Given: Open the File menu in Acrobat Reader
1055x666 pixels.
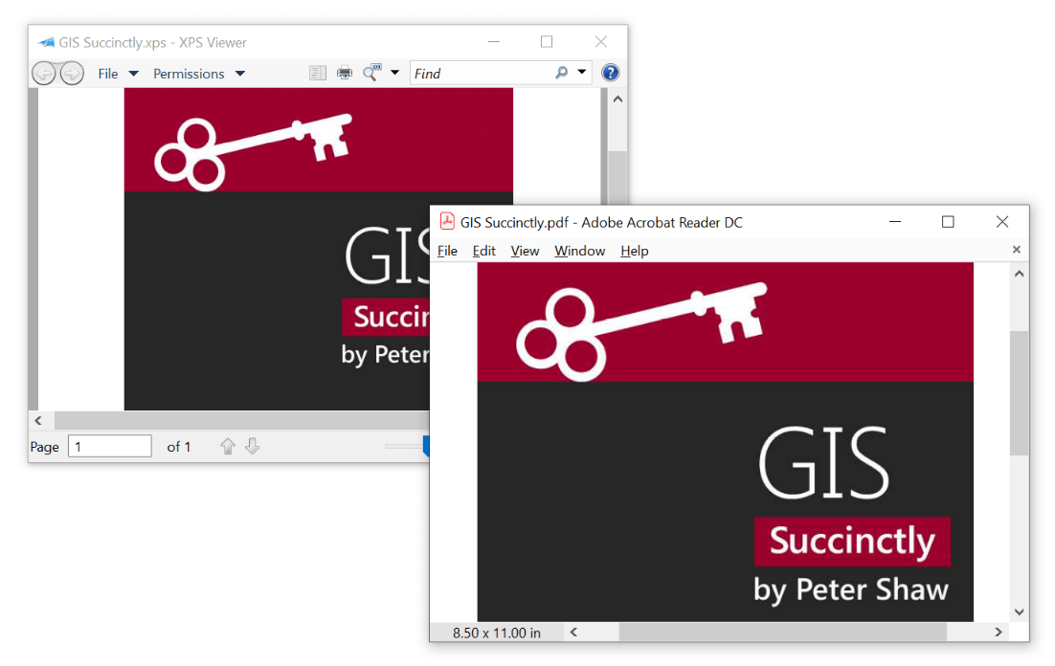Looking at the screenshot, I should tap(447, 251).
